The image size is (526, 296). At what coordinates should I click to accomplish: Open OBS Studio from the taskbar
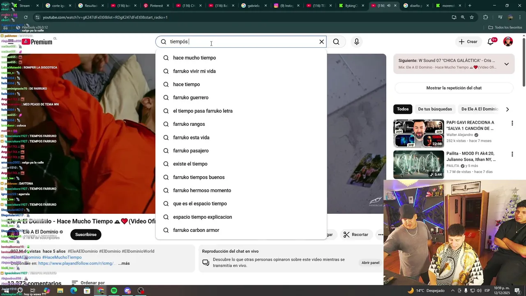(x=141, y=291)
